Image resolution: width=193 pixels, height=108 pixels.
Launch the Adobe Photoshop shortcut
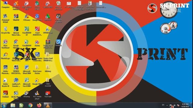coord(5,70)
